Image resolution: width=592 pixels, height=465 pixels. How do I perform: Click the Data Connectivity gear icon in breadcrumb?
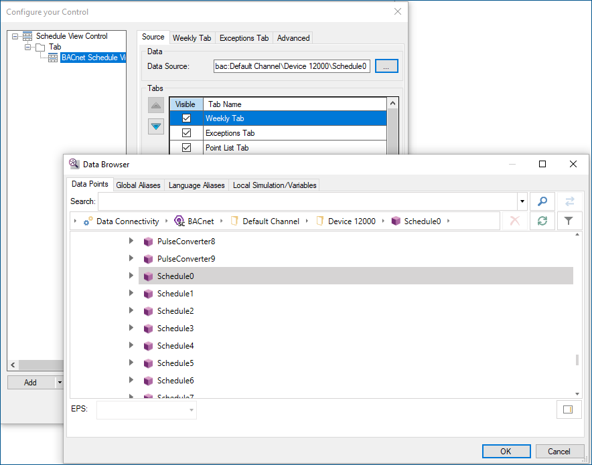88,221
